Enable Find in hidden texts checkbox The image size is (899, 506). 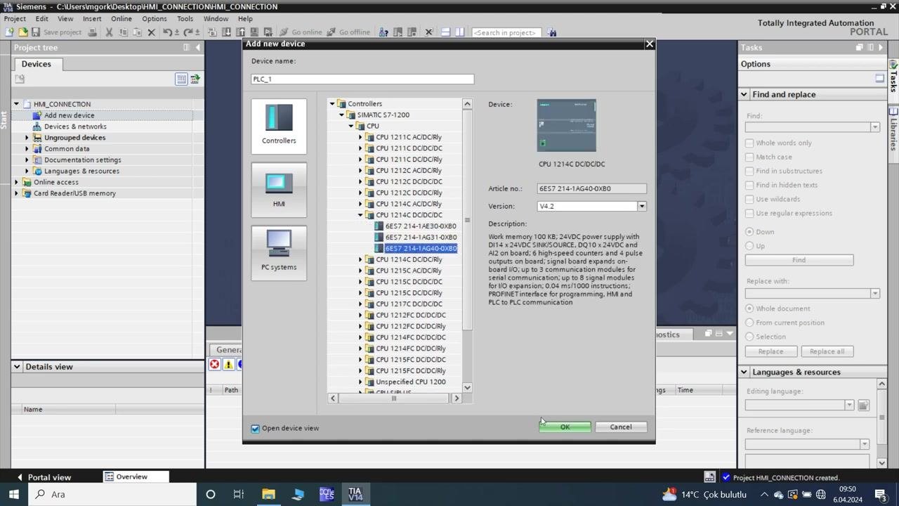(749, 185)
